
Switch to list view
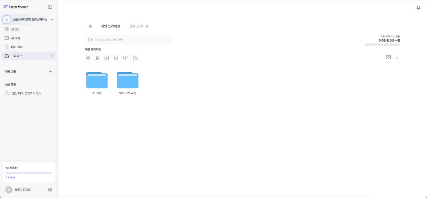pos(397,57)
